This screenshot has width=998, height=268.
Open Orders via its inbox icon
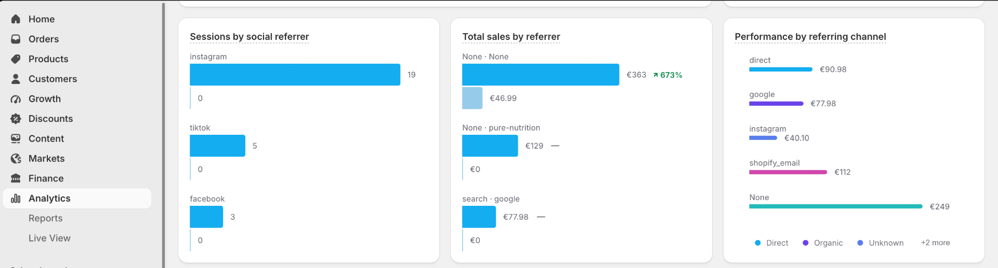pyautogui.click(x=16, y=39)
